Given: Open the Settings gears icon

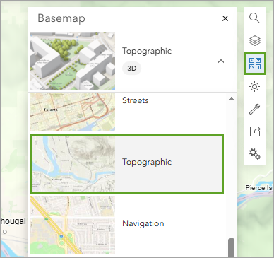Looking at the screenshot, I should [x=255, y=153].
